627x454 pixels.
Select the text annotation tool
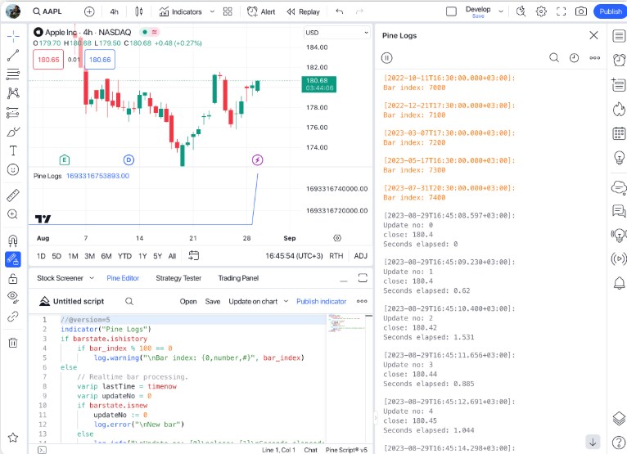pyautogui.click(x=13, y=151)
